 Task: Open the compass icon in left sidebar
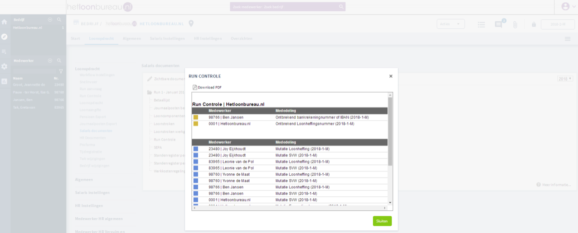(5, 37)
